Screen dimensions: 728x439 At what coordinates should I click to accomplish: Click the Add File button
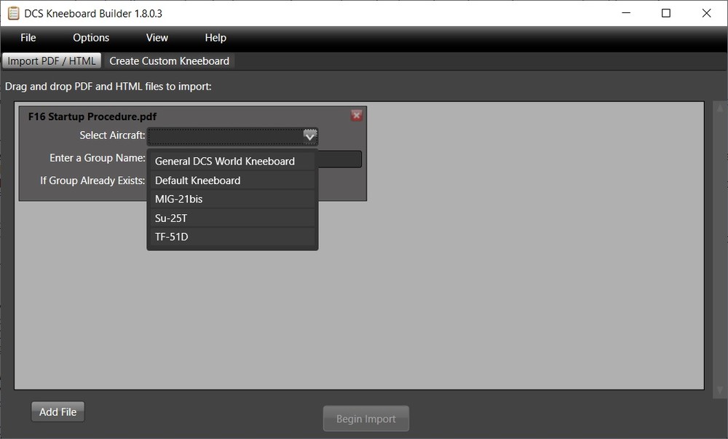point(58,411)
